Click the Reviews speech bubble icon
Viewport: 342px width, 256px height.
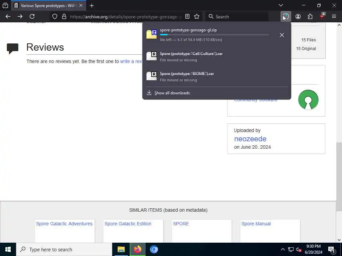point(12,49)
